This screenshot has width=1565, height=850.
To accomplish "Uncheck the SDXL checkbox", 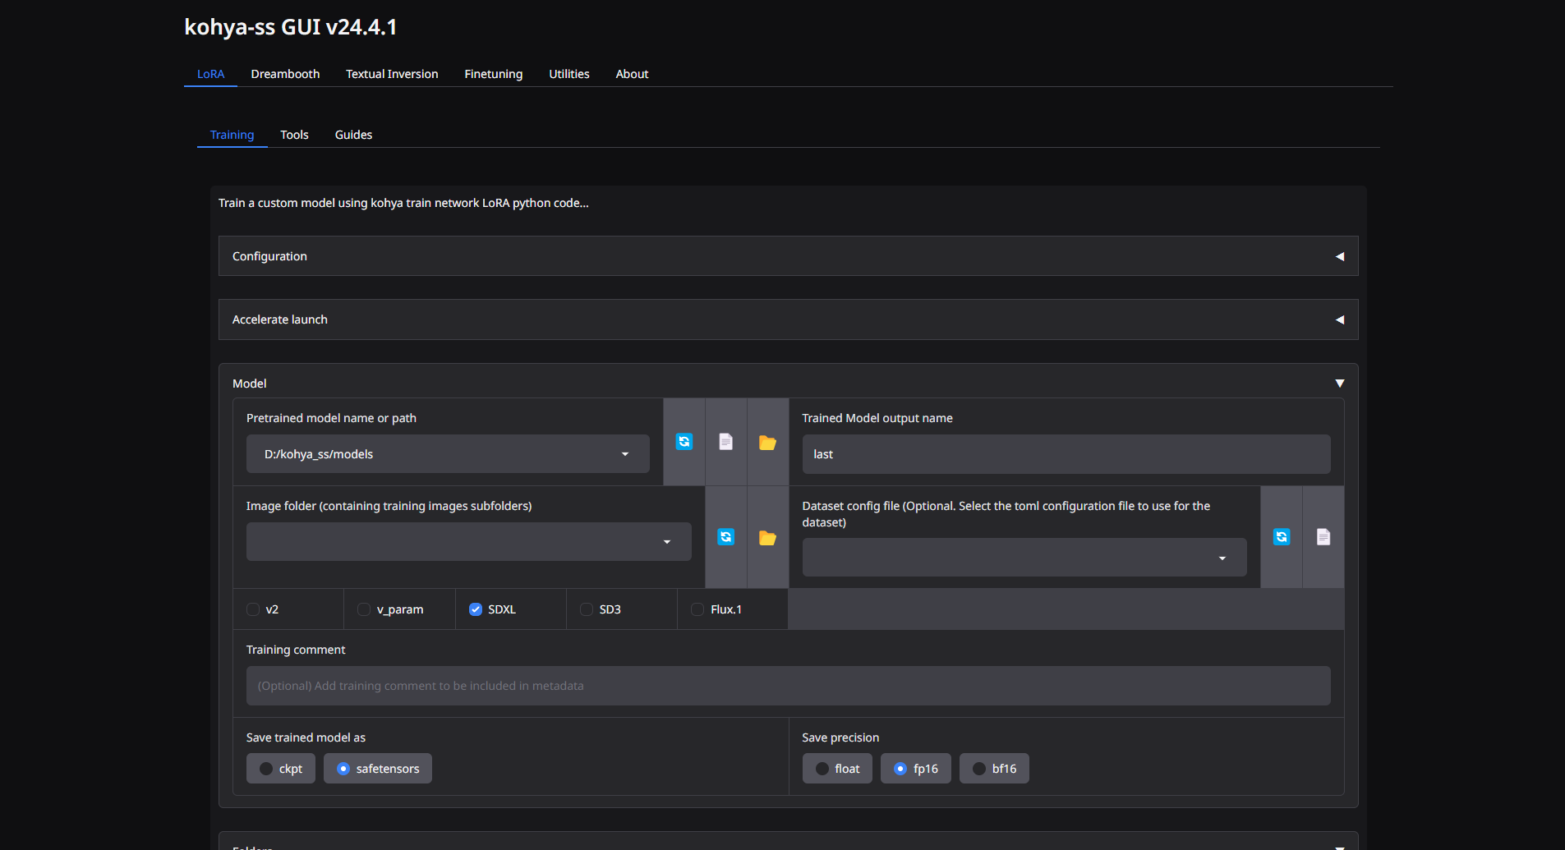I will [x=476, y=609].
